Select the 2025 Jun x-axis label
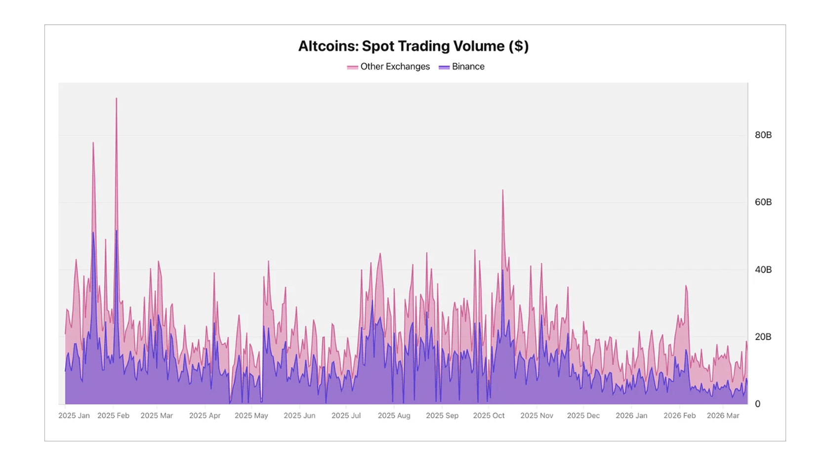The height and width of the screenshot is (466, 830). 299,416
